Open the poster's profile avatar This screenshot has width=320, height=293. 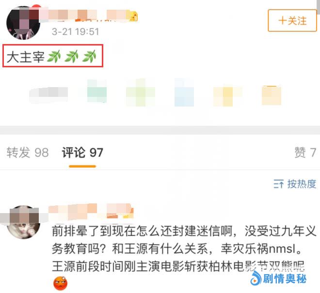pos(23,23)
